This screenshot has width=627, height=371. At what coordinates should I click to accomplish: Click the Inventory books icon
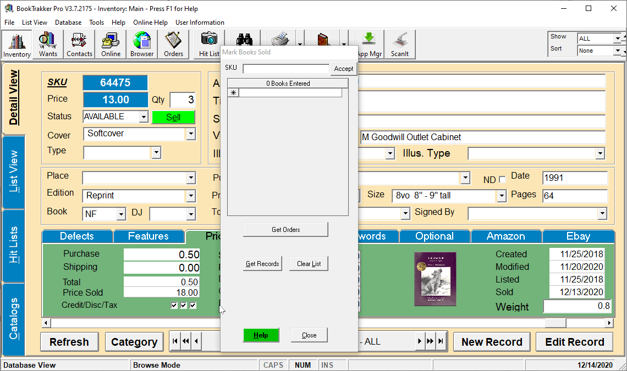point(17,45)
